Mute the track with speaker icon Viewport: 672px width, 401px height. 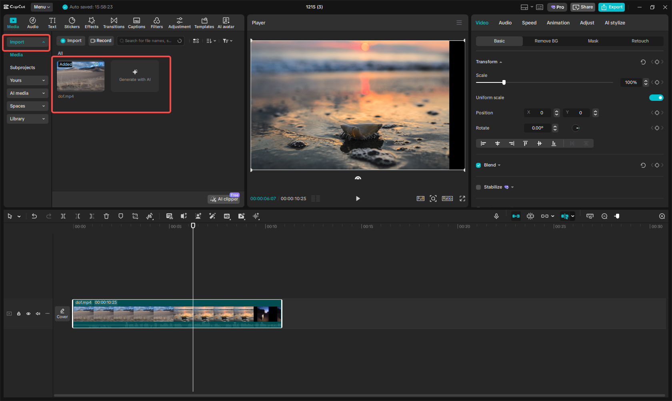point(38,314)
